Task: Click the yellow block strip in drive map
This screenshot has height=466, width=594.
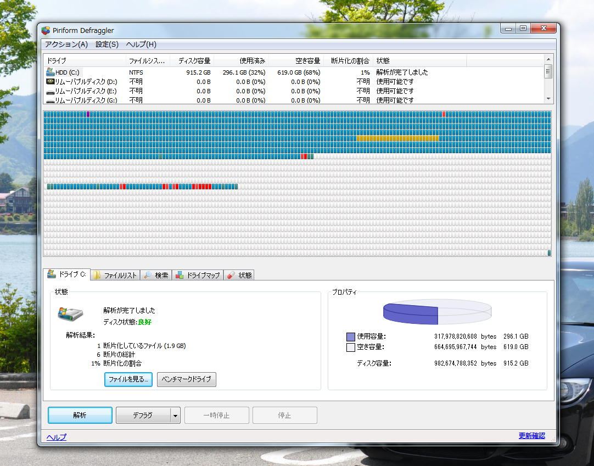Action: click(x=397, y=139)
